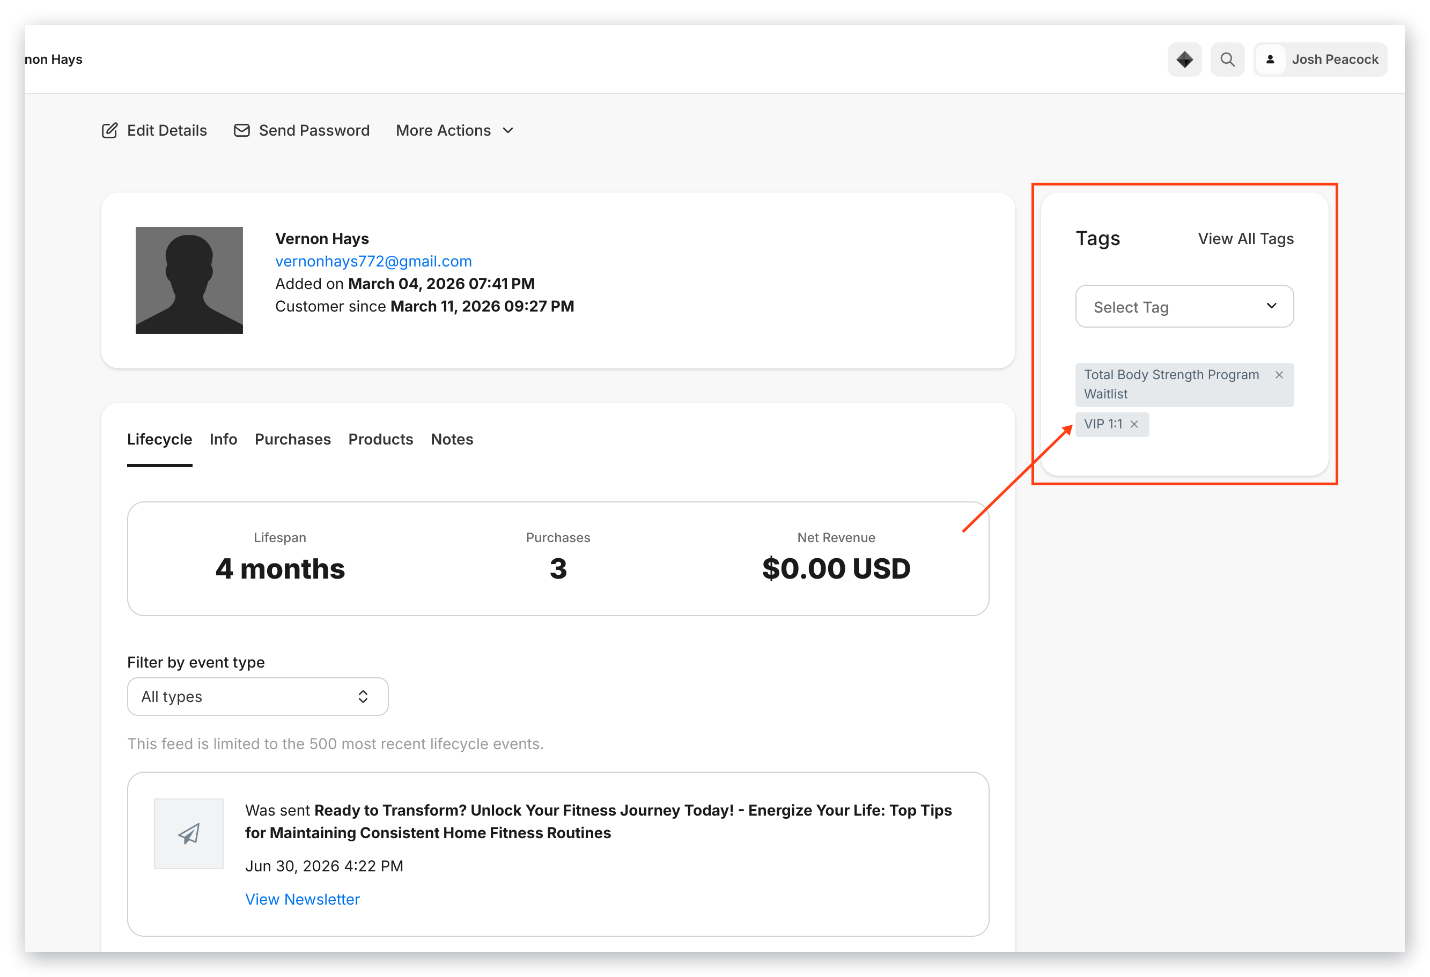The height and width of the screenshot is (977, 1430).
Task: Click the Lifespan 4 months value
Action: click(x=280, y=568)
